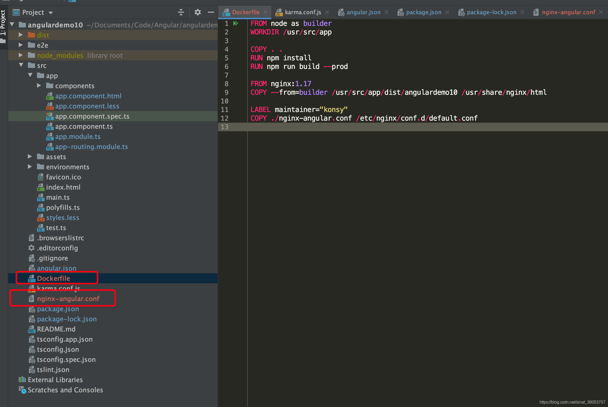Image resolution: width=608 pixels, height=407 pixels.
Task: Open Project view dropdown
Action: point(51,13)
